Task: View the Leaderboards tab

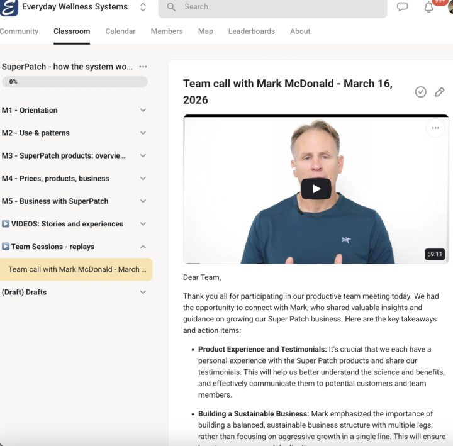Action: [x=251, y=31]
